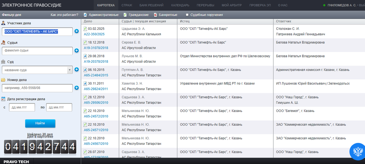Add another court with plus icon

77,70
